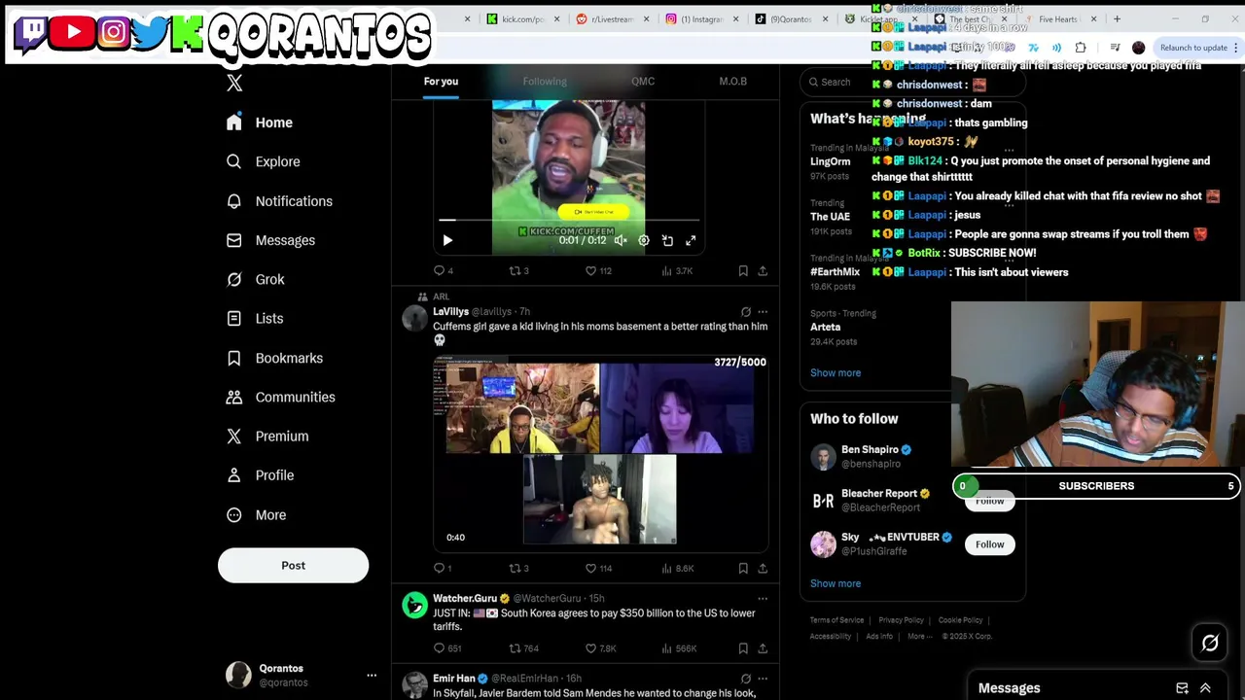This screenshot has height=700, width=1245.
Task: Open Bookmarks from the sidebar
Action: tap(274, 358)
